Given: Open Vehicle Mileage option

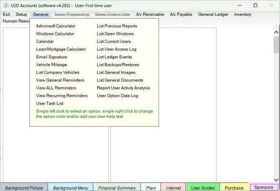Looking at the screenshot, I should tap(51, 64).
